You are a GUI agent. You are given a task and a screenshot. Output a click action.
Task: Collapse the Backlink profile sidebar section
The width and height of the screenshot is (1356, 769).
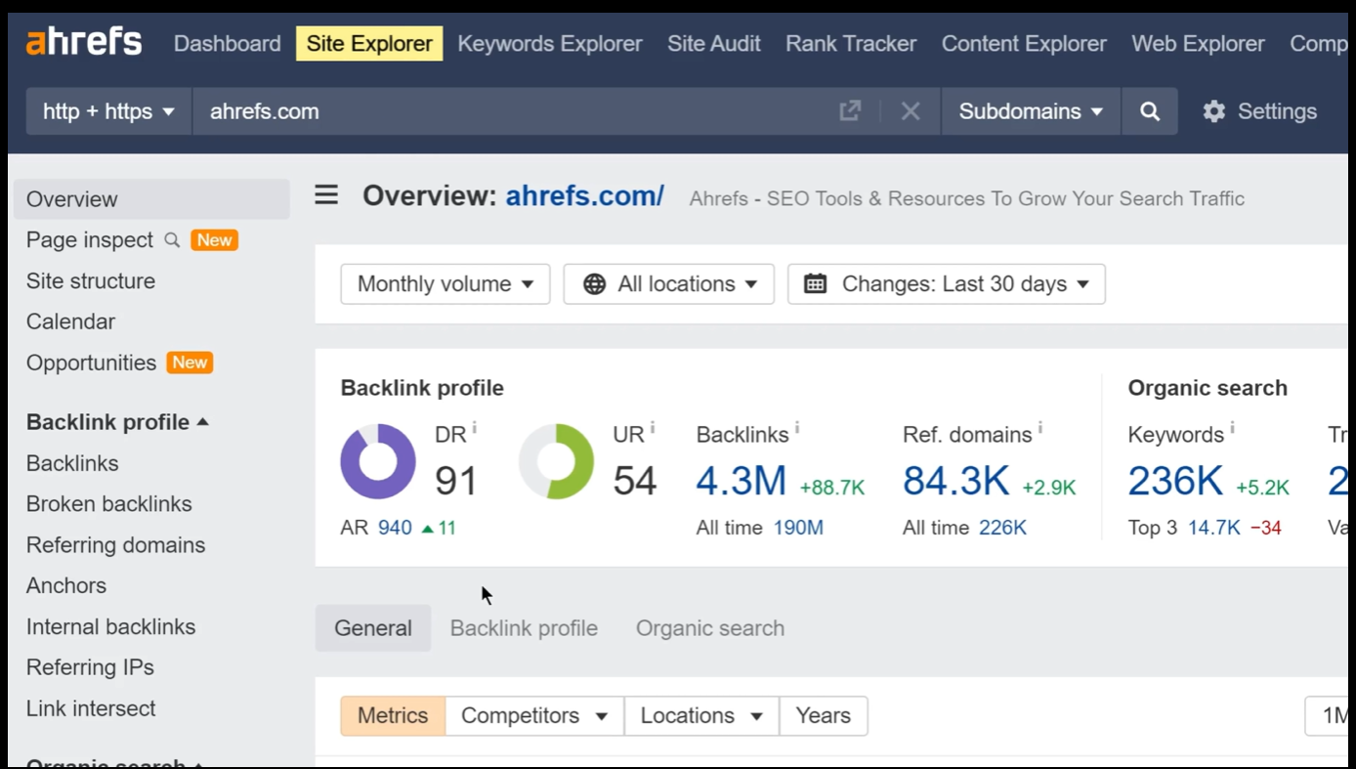tap(117, 422)
